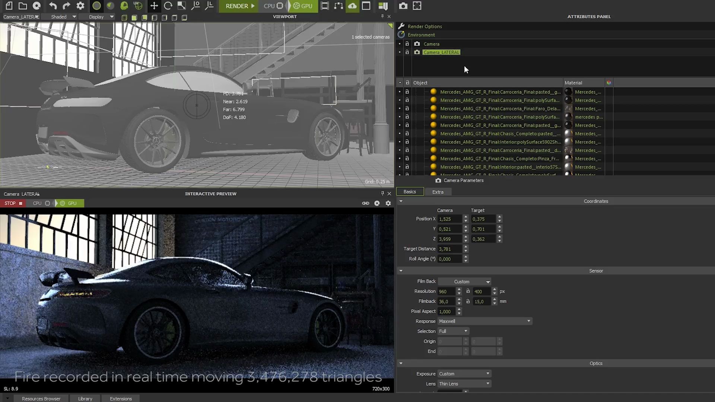Click the material swatch for Faro_Dela object
The width and height of the screenshot is (715, 402).
click(x=569, y=108)
